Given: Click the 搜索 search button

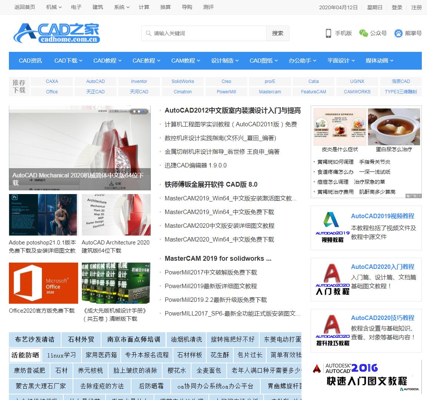Looking at the screenshot, I should (277, 33).
